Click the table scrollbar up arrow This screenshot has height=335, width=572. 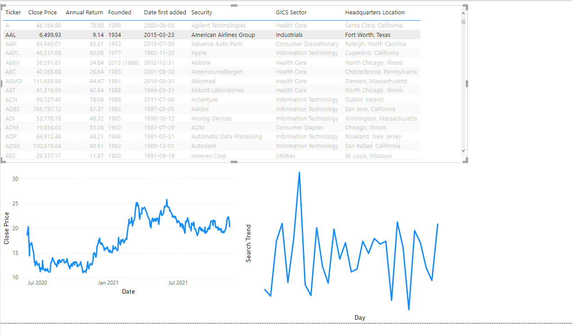coord(464,13)
